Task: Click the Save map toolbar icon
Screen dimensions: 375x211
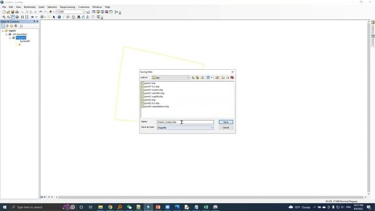Action: coord(13,12)
